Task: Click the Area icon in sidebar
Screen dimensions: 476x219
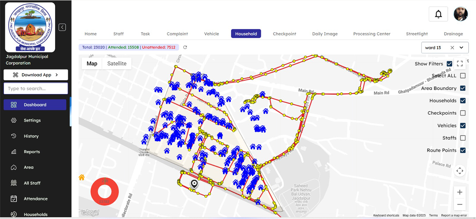Action: pos(14,167)
